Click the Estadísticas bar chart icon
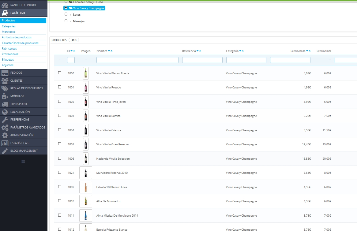This screenshot has height=231, width=357. pos(5,143)
